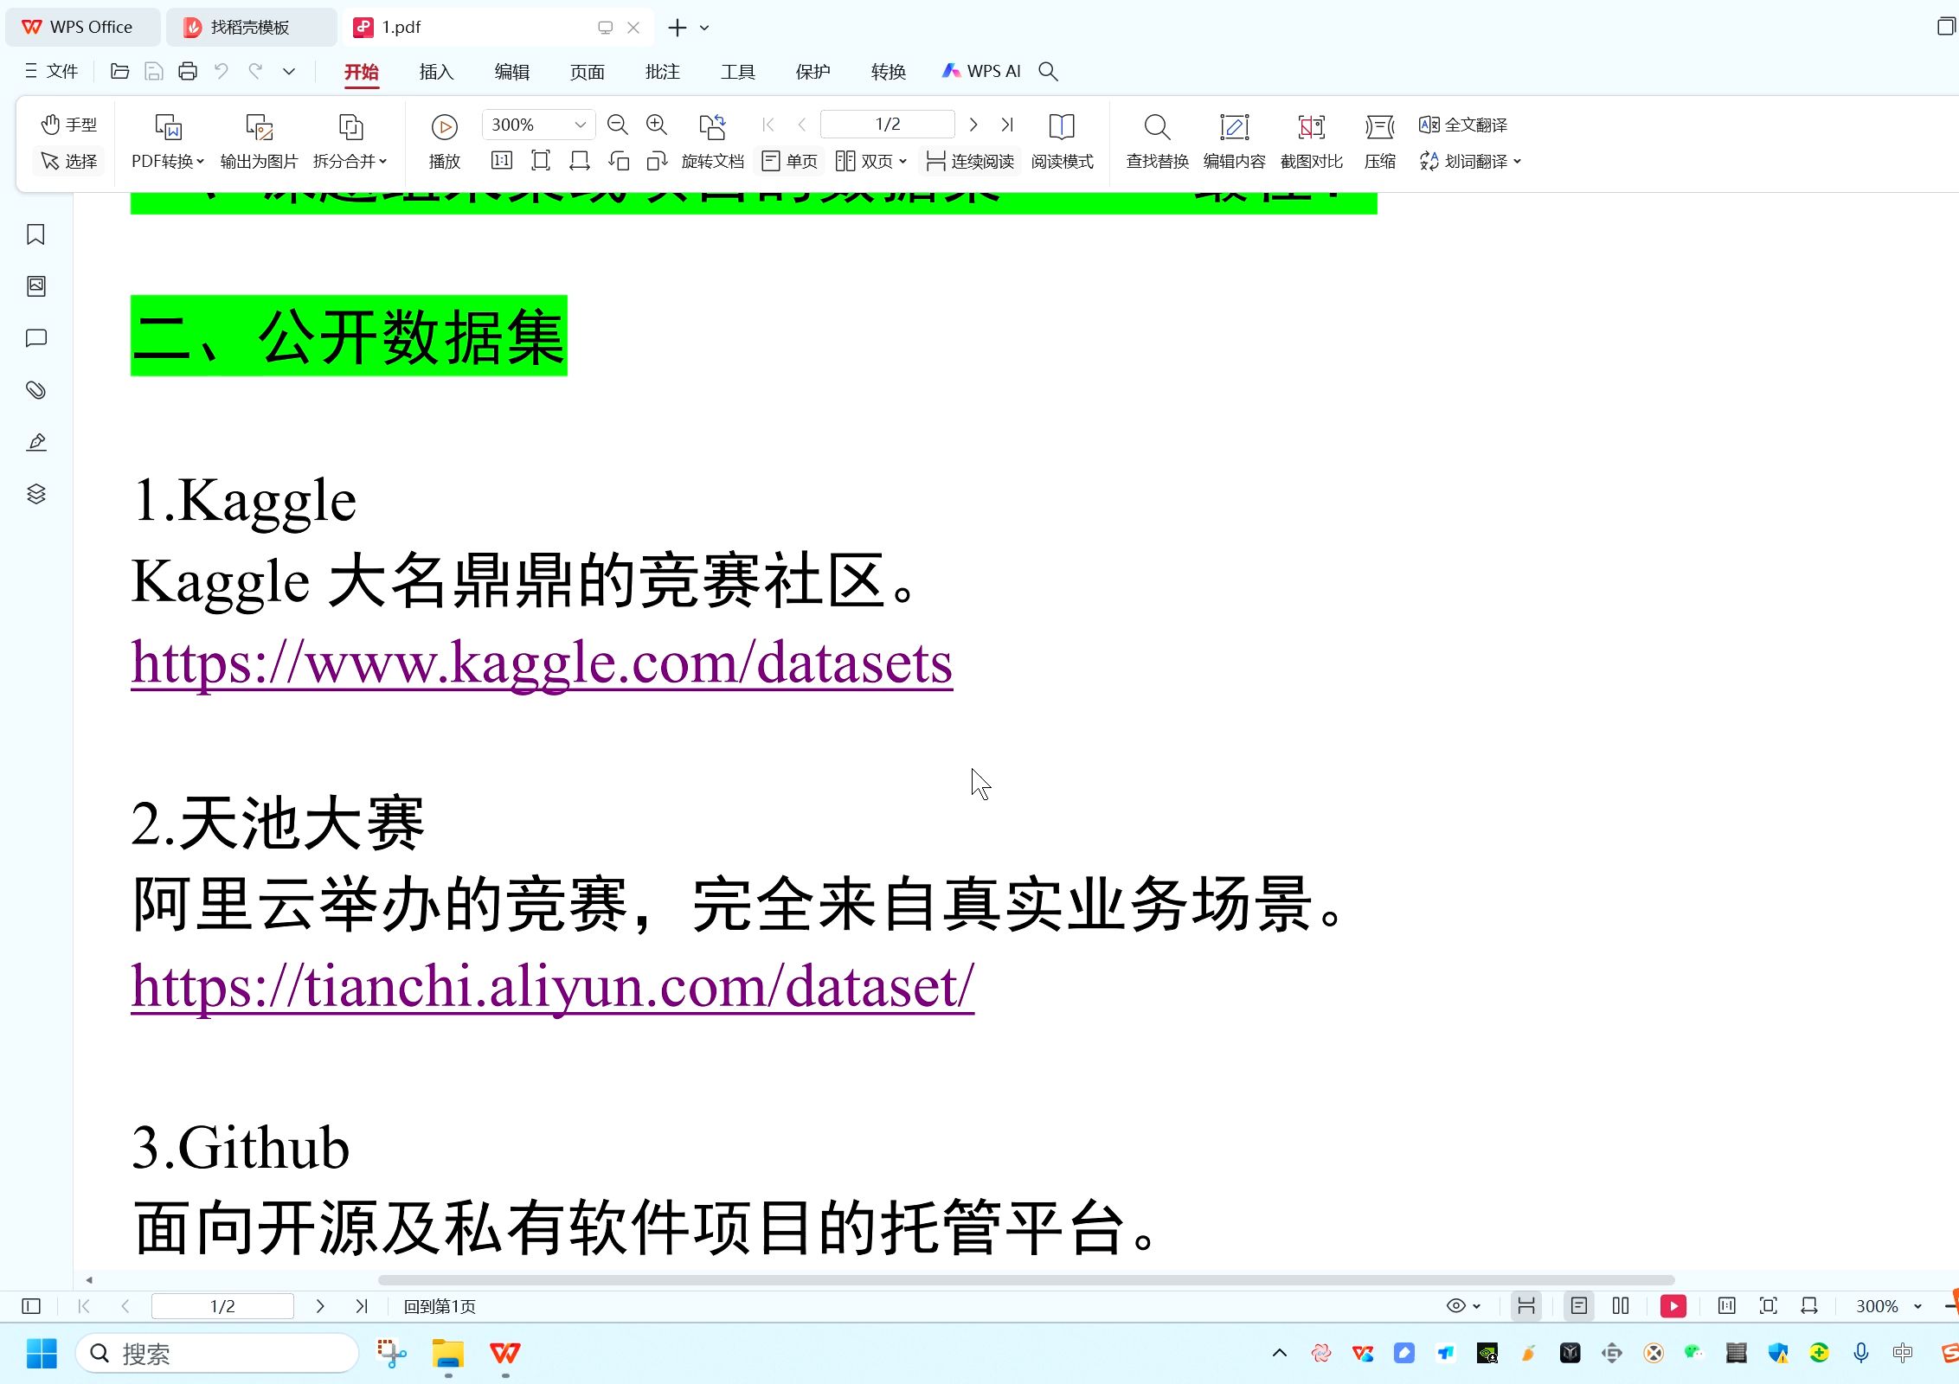Click red play button in status bar
This screenshot has width=1959, height=1384.
pyautogui.click(x=1673, y=1306)
